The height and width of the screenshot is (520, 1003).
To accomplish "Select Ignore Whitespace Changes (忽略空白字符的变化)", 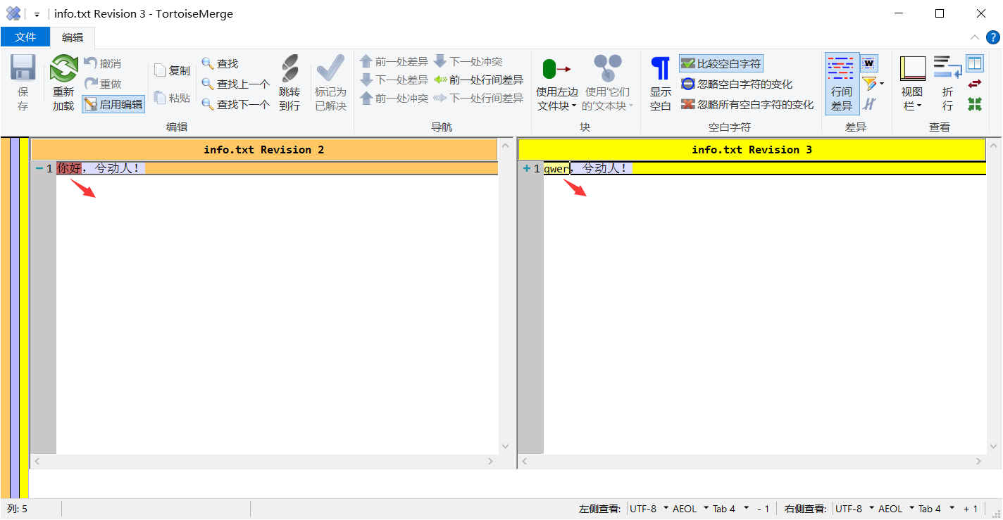I will coord(737,84).
